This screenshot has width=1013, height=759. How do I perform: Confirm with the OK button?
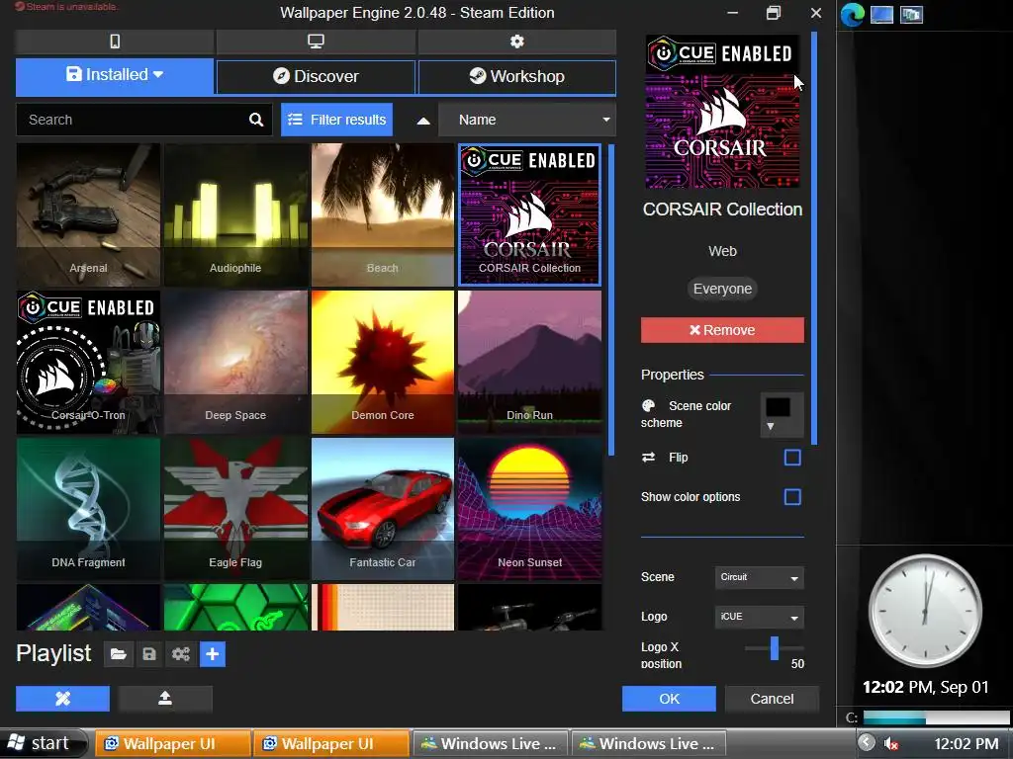(669, 699)
